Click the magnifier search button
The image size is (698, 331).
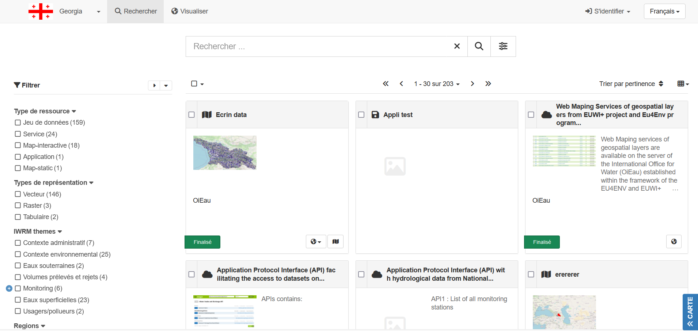(479, 46)
